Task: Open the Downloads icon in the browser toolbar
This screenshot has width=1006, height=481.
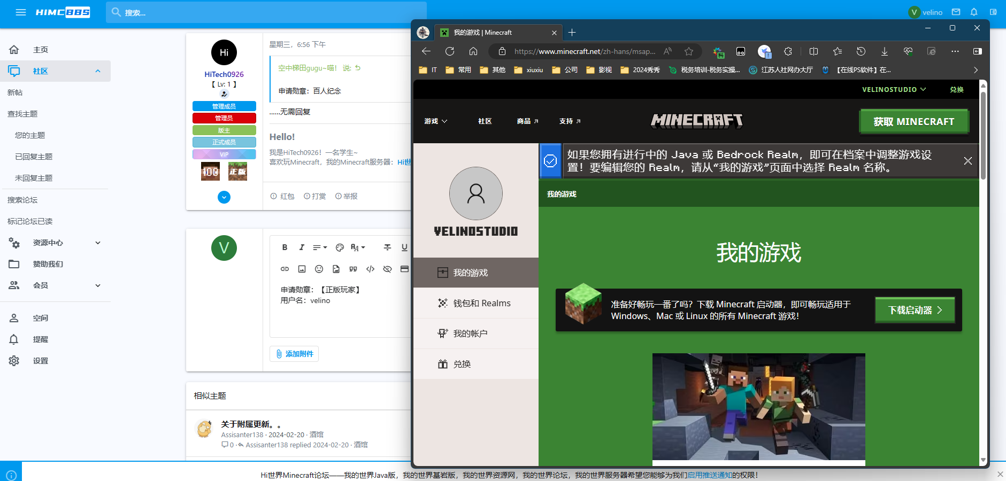Action: (884, 51)
